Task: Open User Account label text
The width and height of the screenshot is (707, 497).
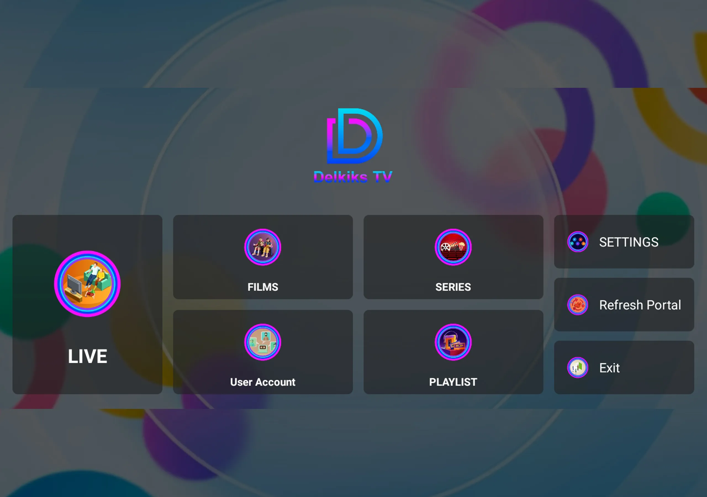Action: [x=263, y=382]
